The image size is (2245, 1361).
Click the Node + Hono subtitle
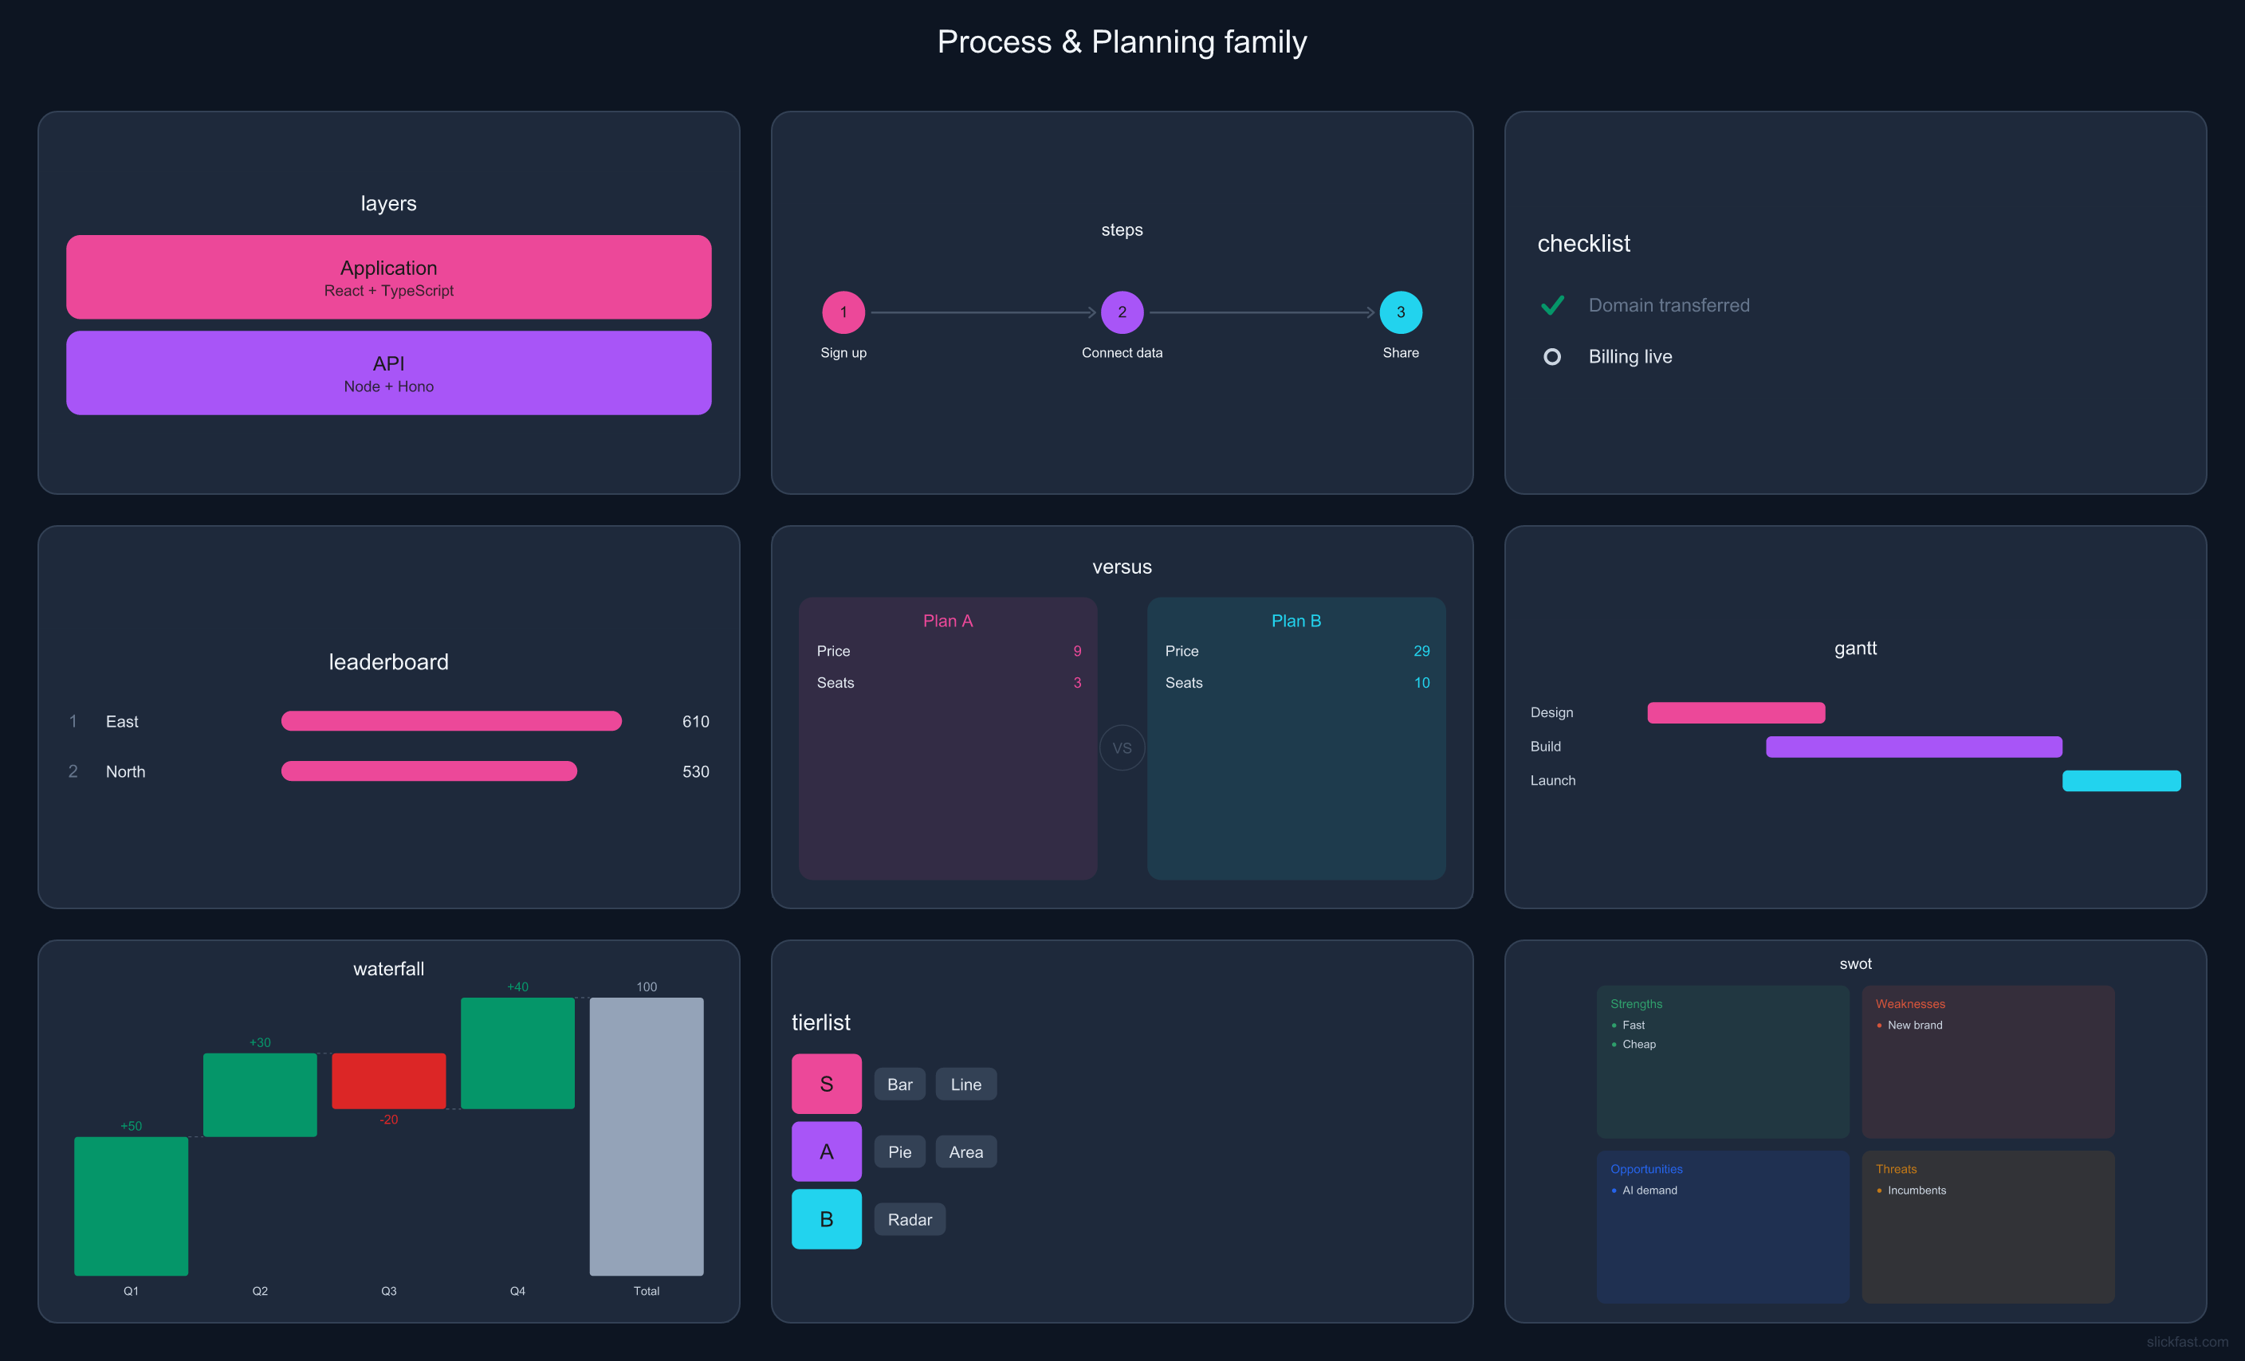click(389, 386)
